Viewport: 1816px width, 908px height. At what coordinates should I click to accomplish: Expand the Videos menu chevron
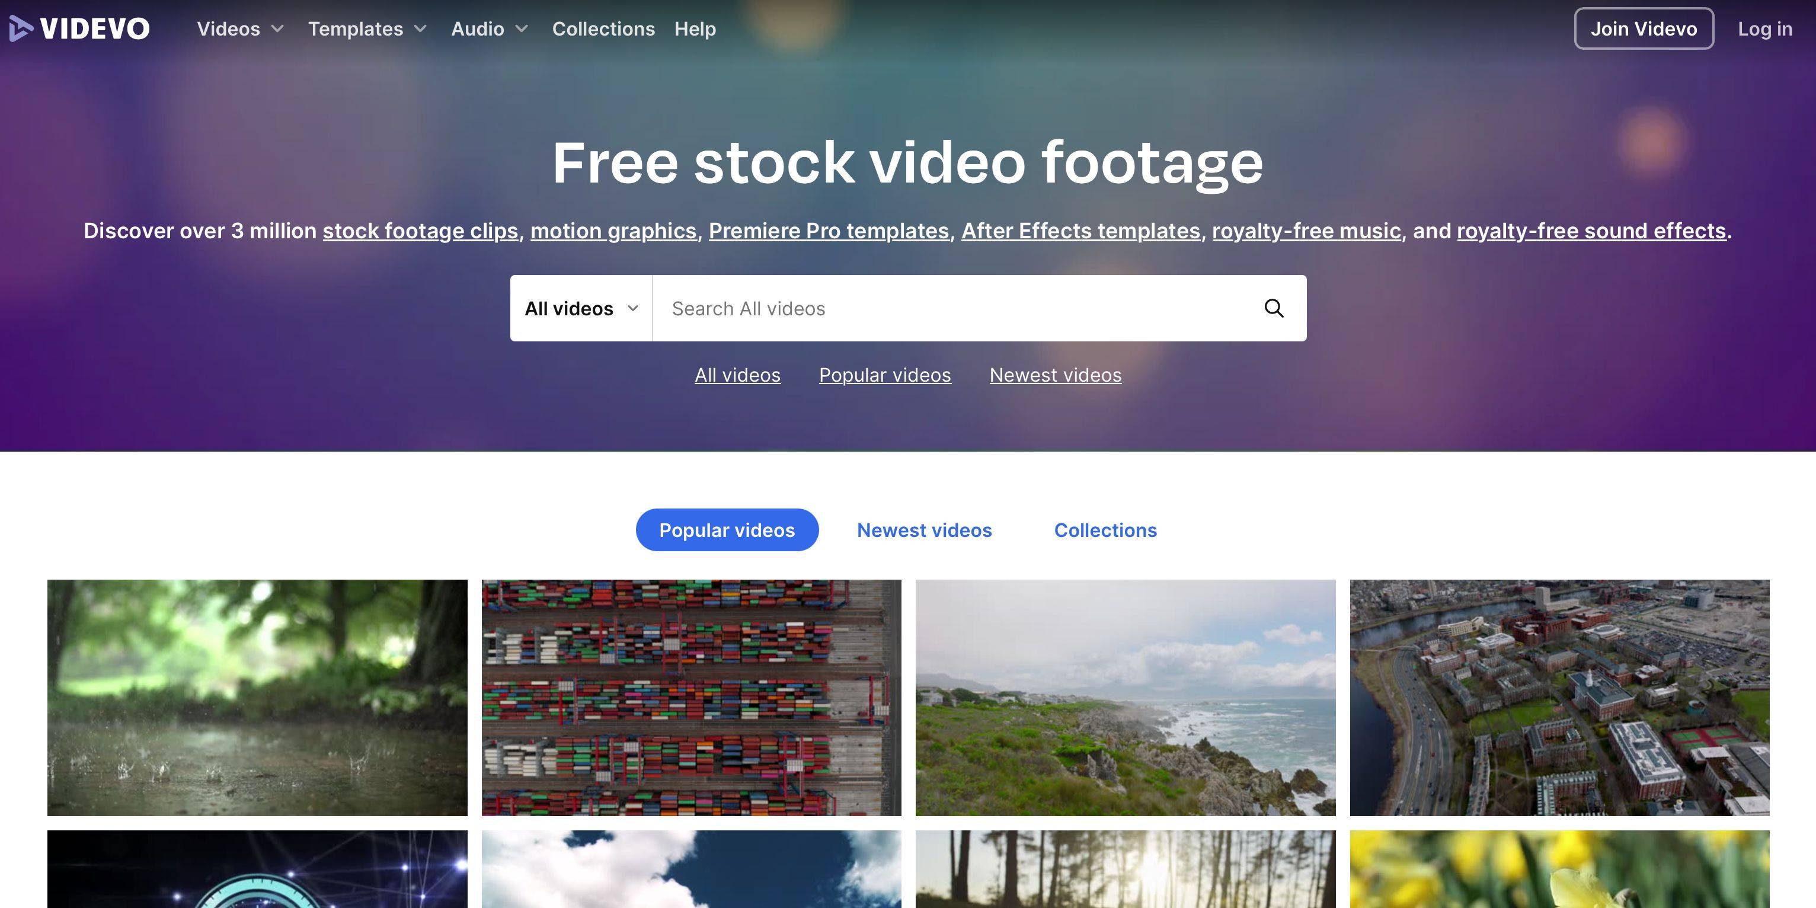coord(278,29)
